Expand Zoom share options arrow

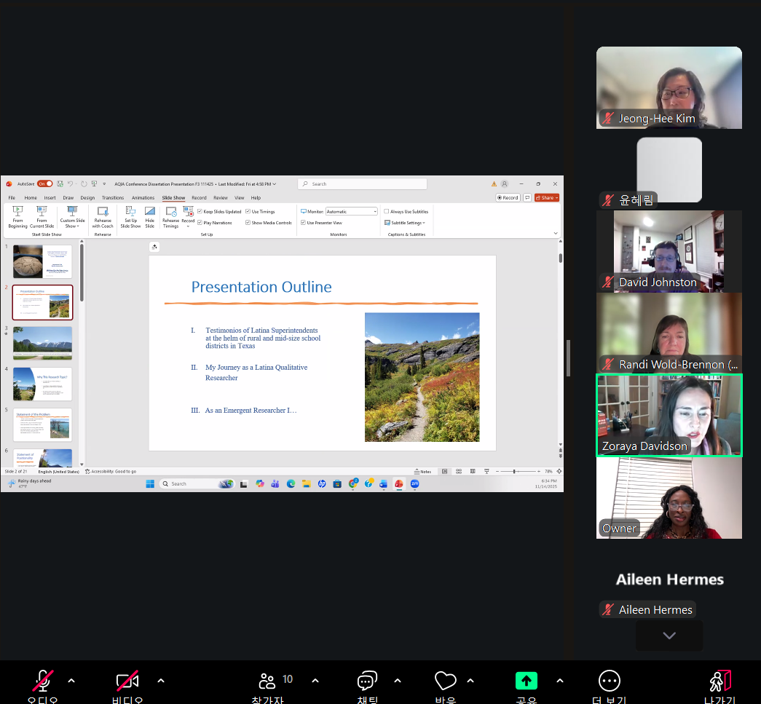pos(559,680)
